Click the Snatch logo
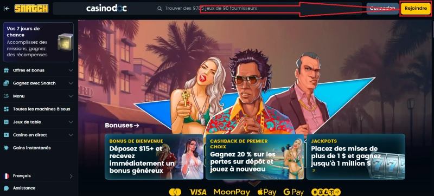This screenshot has width=434, height=196. (x=31, y=9)
